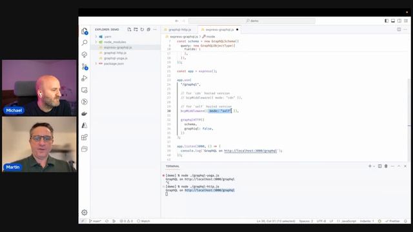
Task: Close the terminal panel
Action: (405, 166)
